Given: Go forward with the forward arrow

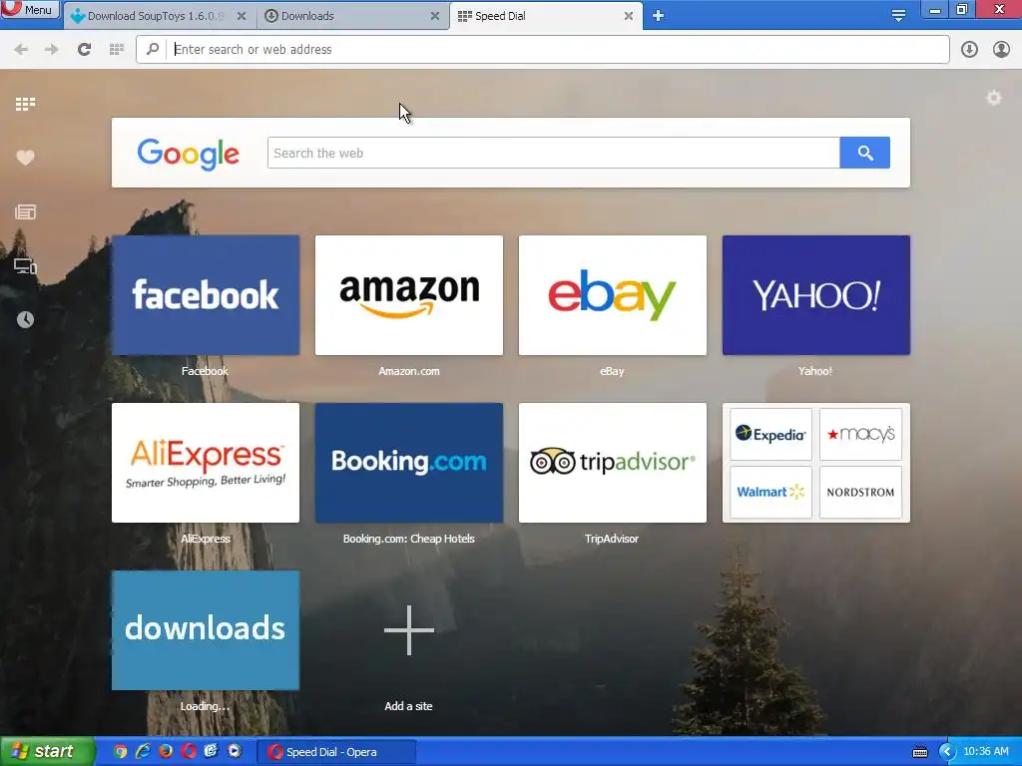Looking at the screenshot, I should (52, 49).
